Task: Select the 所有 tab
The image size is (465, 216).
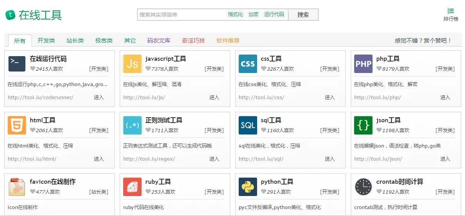Action: 20,41
